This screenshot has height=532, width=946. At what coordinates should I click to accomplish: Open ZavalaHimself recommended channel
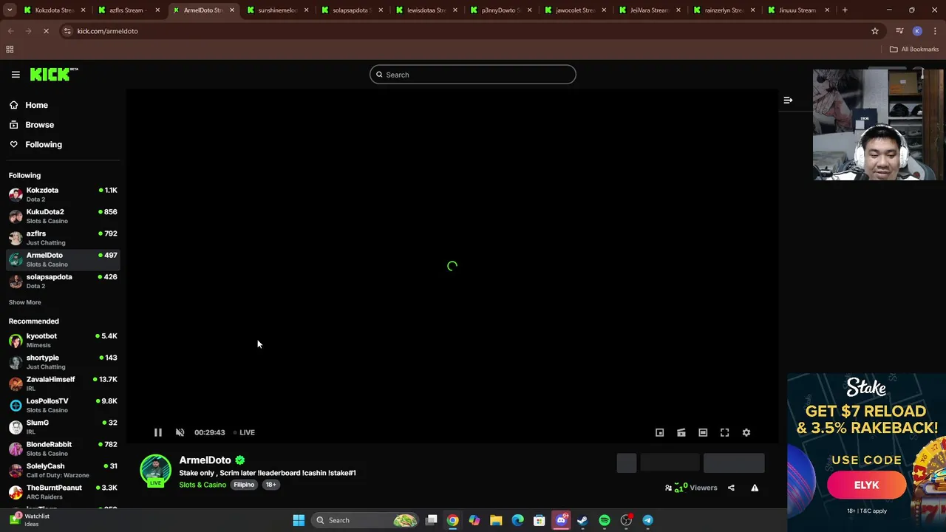pos(63,383)
